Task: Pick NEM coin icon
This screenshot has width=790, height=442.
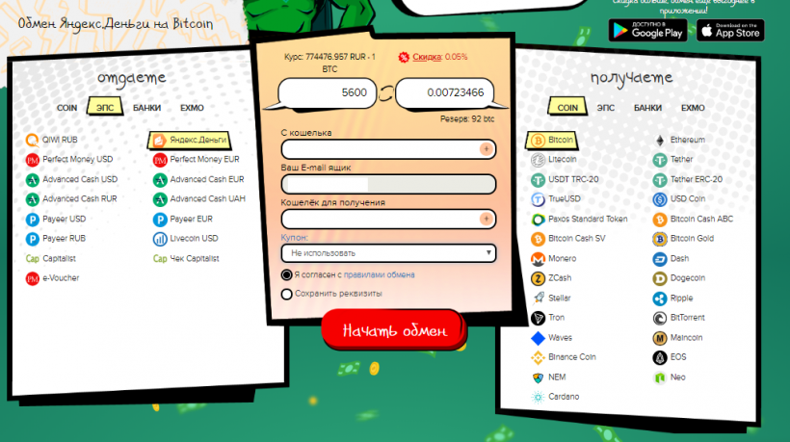Action: (x=539, y=377)
